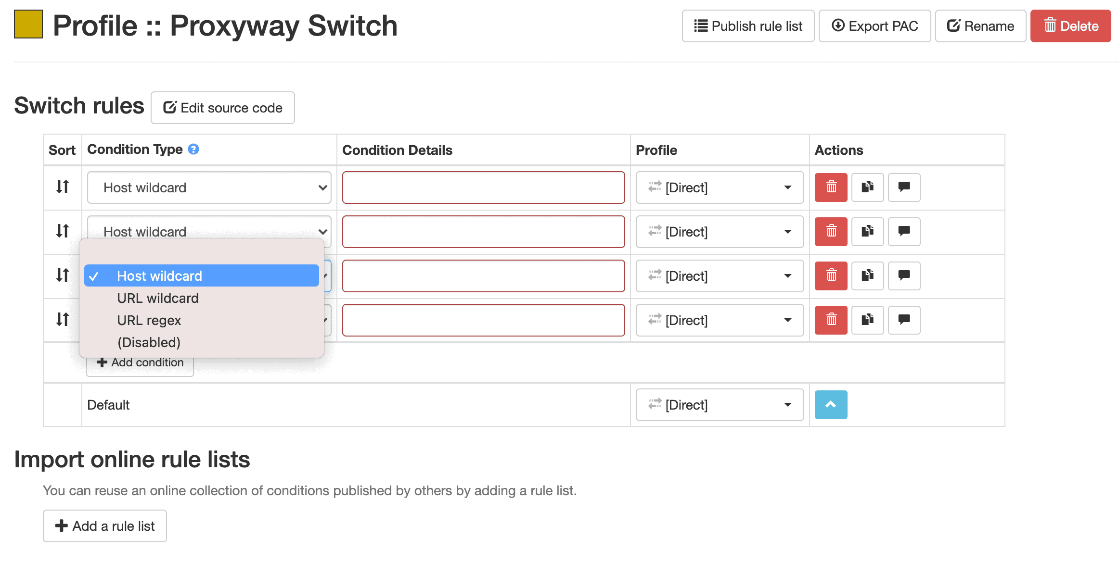The width and height of the screenshot is (1119, 562).
Task: Delete the second rule using trash icon
Action: pos(831,232)
